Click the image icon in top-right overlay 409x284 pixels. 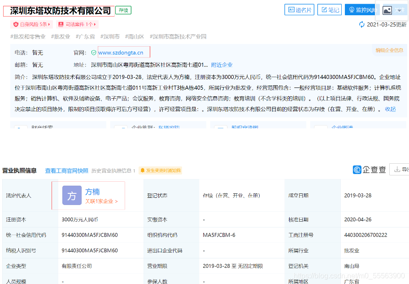pyautogui.click(x=387, y=10)
